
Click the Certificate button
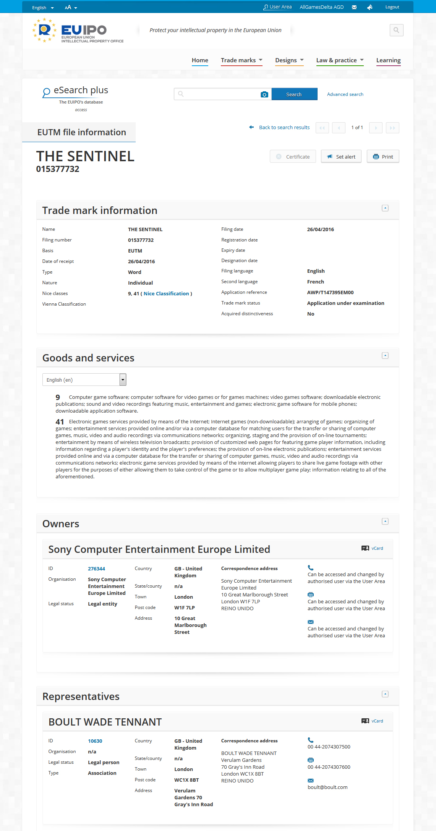(293, 157)
